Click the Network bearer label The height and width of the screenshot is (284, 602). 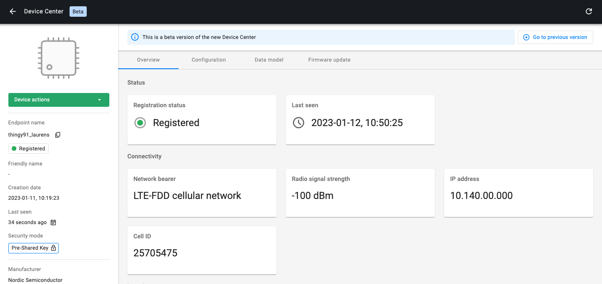(x=155, y=179)
